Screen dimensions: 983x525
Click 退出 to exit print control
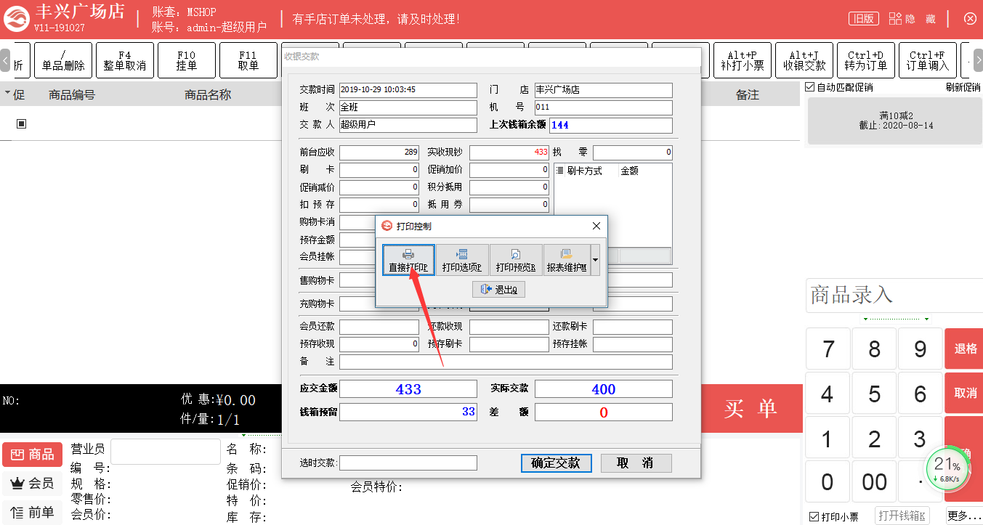click(x=498, y=290)
